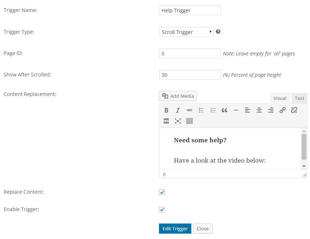310x239 pixels.
Task: Insert a horizontal line
Action: point(236,110)
